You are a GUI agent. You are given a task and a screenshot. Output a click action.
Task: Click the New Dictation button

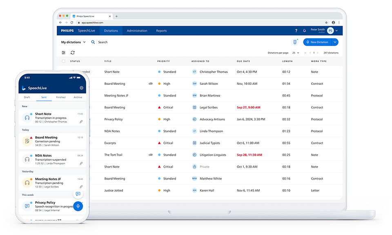317,42
